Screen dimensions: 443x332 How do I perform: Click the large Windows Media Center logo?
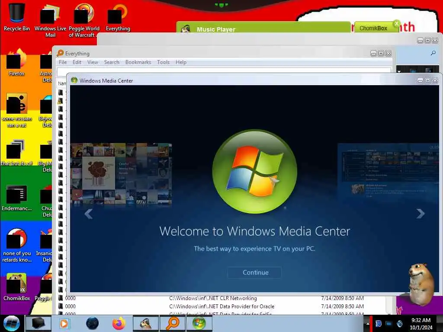tap(255, 172)
